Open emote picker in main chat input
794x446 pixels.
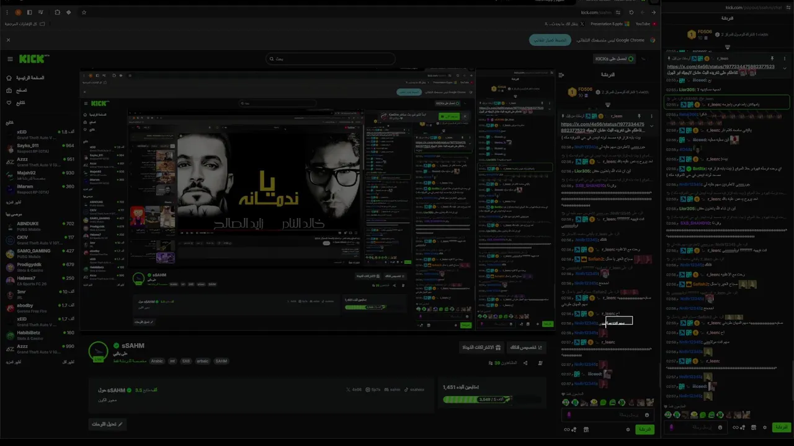tap(646, 415)
